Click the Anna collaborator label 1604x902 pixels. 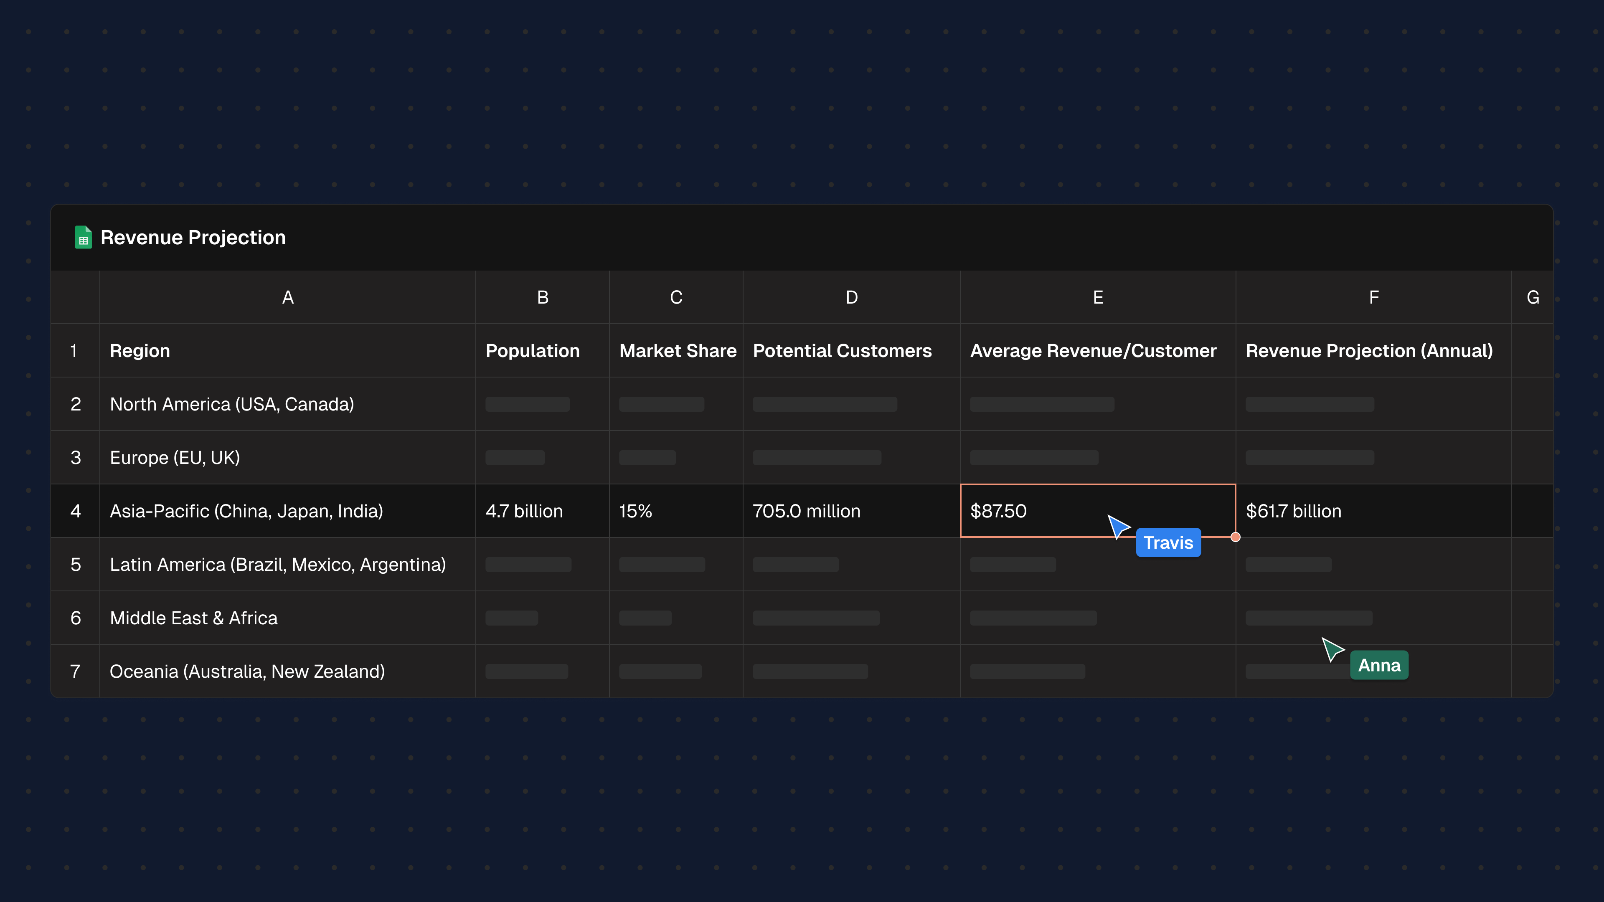1378,666
